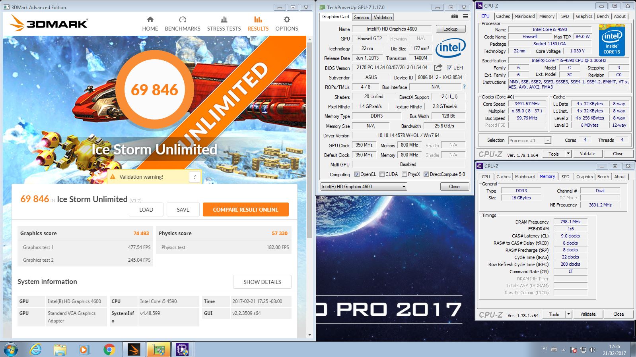636x357 pixels.
Task: Click the Physics score value 57 330
Action: pos(280,233)
